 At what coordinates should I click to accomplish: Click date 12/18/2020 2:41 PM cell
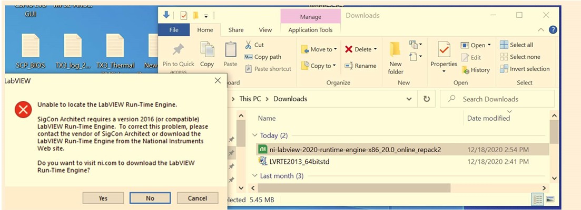pyautogui.click(x=498, y=161)
